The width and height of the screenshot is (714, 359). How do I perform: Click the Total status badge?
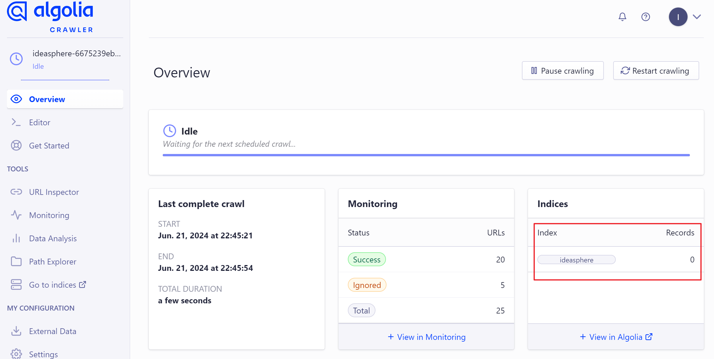click(x=362, y=311)
